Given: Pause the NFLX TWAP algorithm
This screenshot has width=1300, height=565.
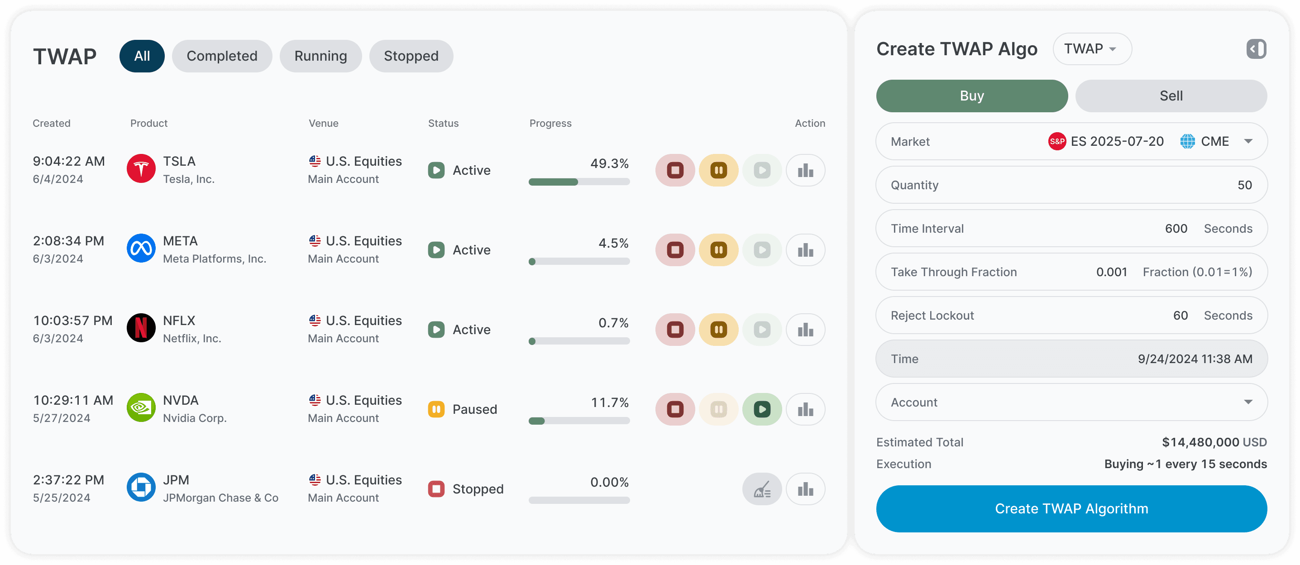Looking at the screenshot, I should (x=718, y=330).
